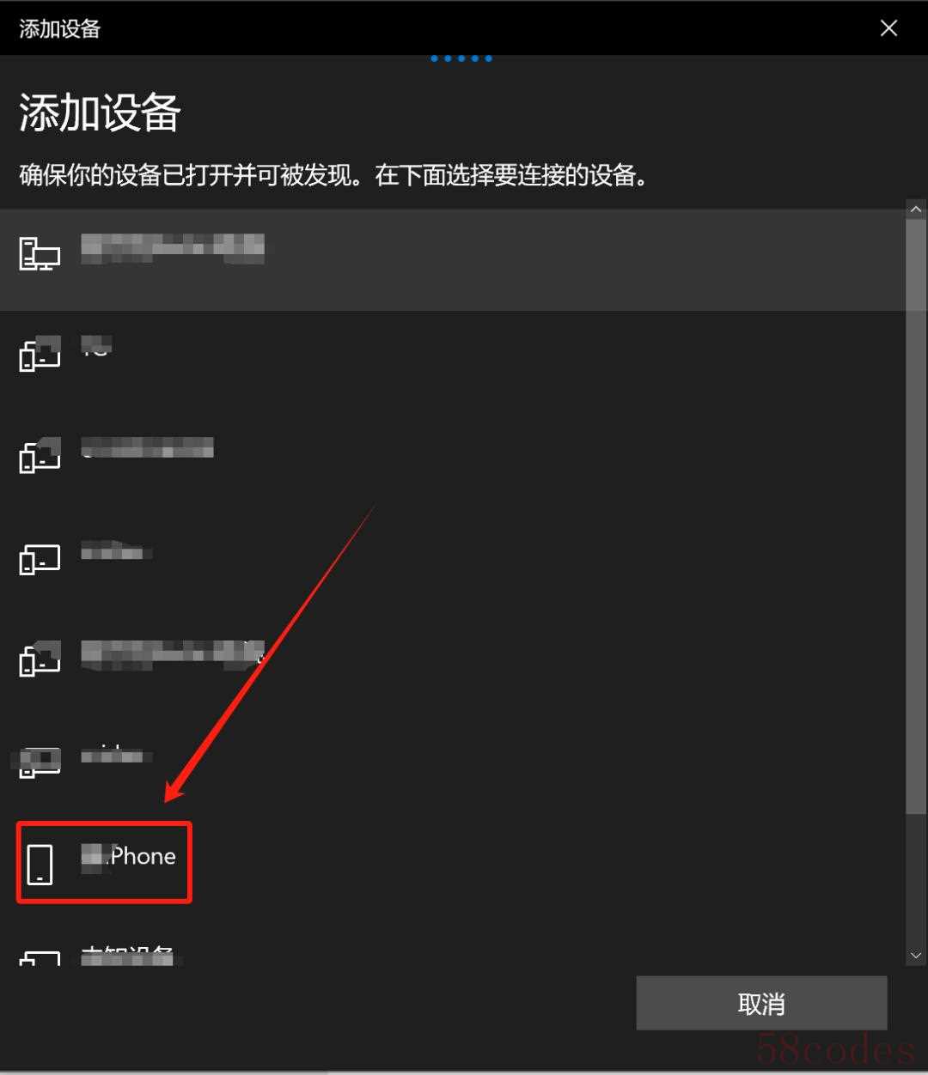The image size is (928, 1075).
Task: Click the third device's icon in list
Action: pyautogui.click(x=40, y=455)
